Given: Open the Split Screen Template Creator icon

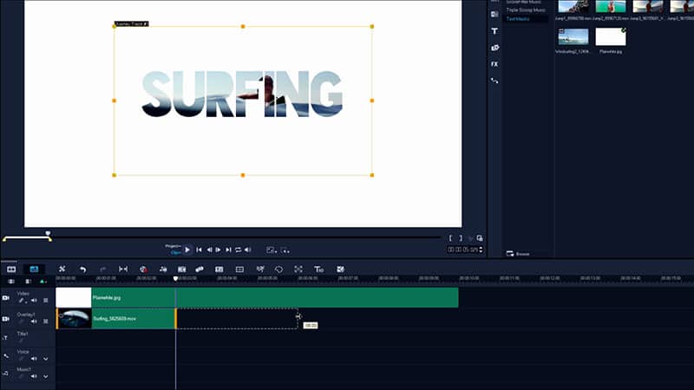Looking at the screenshot, I should (x=340, y=270).
